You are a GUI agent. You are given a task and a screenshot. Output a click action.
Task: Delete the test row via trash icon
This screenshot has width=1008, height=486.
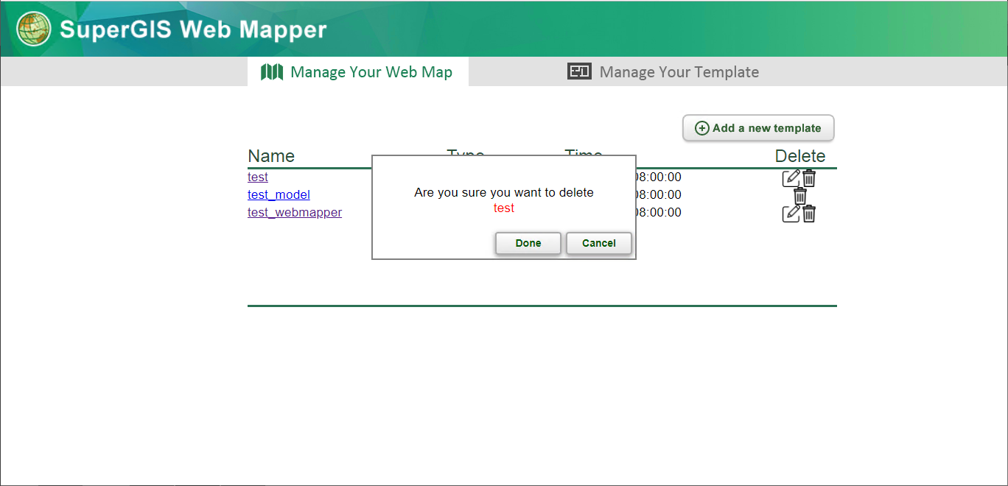809,177
